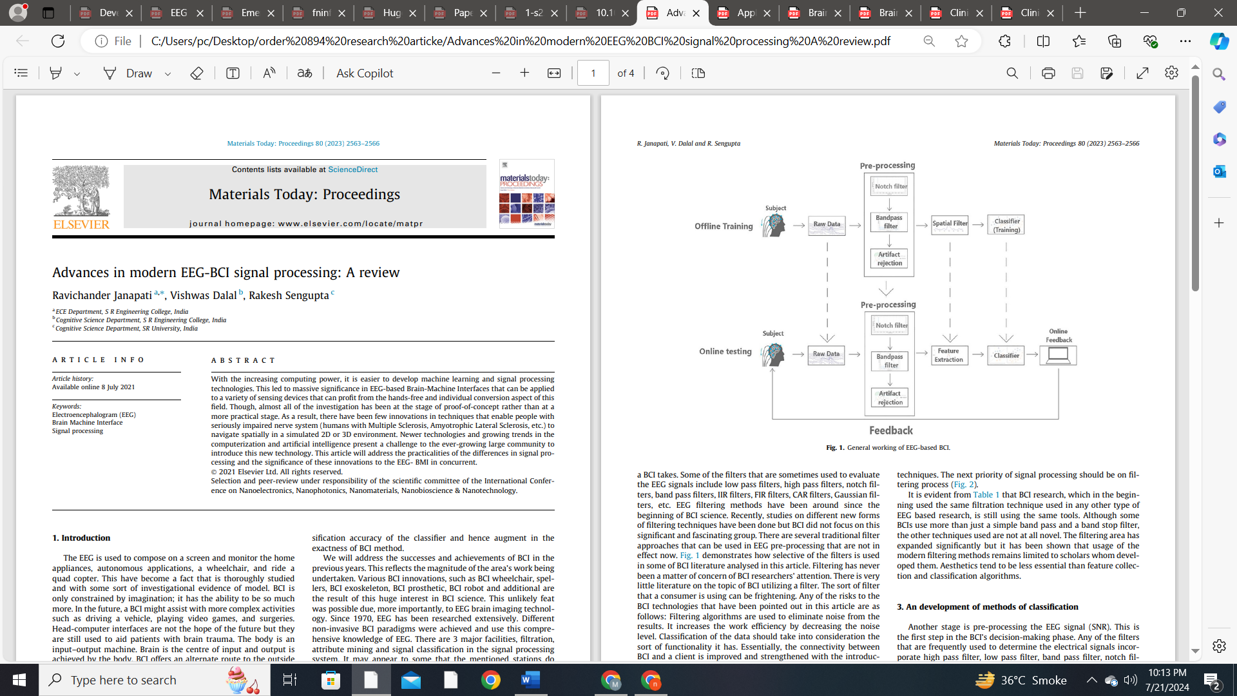Click Ask Copilot button
1237x696 pixels.
365,73
